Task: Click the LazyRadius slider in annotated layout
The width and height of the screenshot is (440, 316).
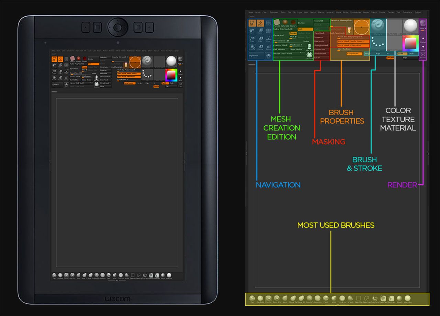Action: click(353, 50)
